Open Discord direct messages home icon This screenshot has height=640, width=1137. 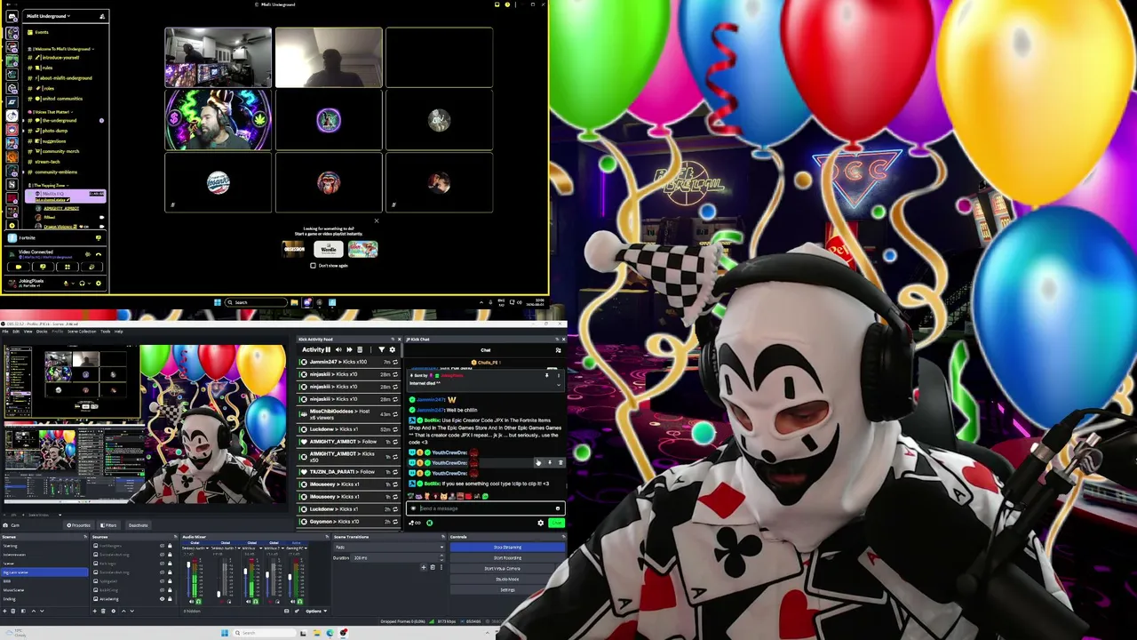pyautogui.click(x=12, y=17)
